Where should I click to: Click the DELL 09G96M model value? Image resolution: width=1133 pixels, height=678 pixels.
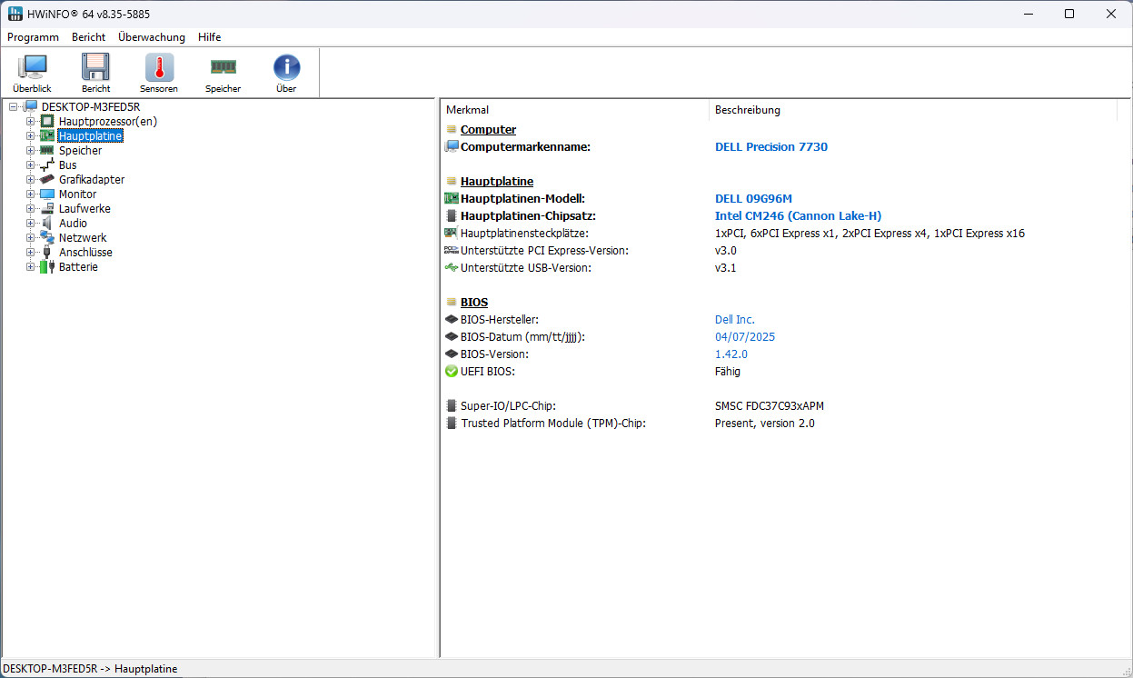tap(754, 198)
